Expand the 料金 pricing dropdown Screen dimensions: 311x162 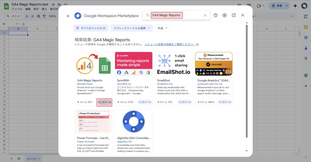tap(162, 28)
